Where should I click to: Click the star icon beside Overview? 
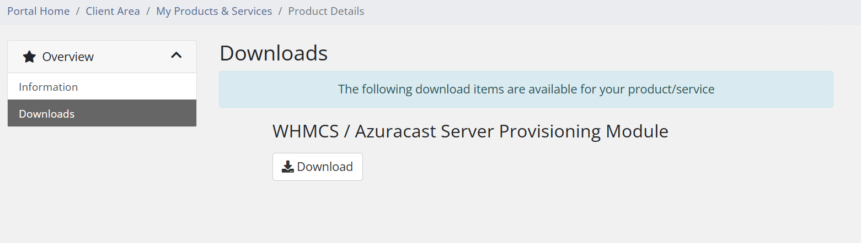point(29,57)
